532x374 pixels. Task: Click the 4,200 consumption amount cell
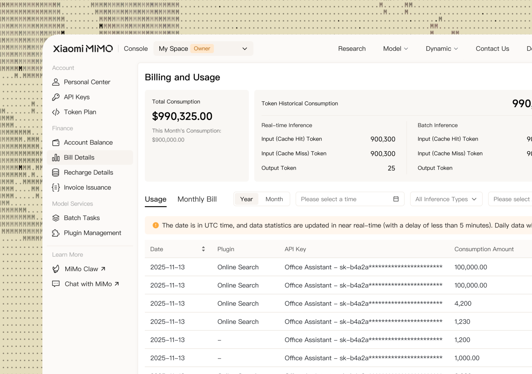[463, 304]
